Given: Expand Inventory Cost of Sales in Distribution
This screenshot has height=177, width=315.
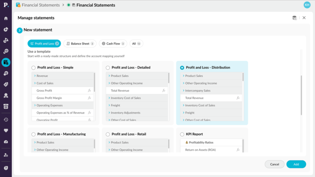Looking at the screenshot, I should pyautogui.click(x=183, y=105).
